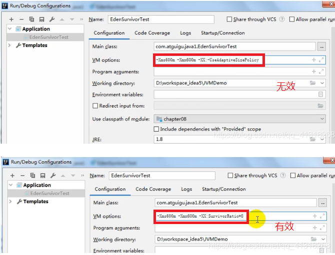
Task: Select EdenSurvivorTest tree item in upper dialog
Action: [48, 37]
